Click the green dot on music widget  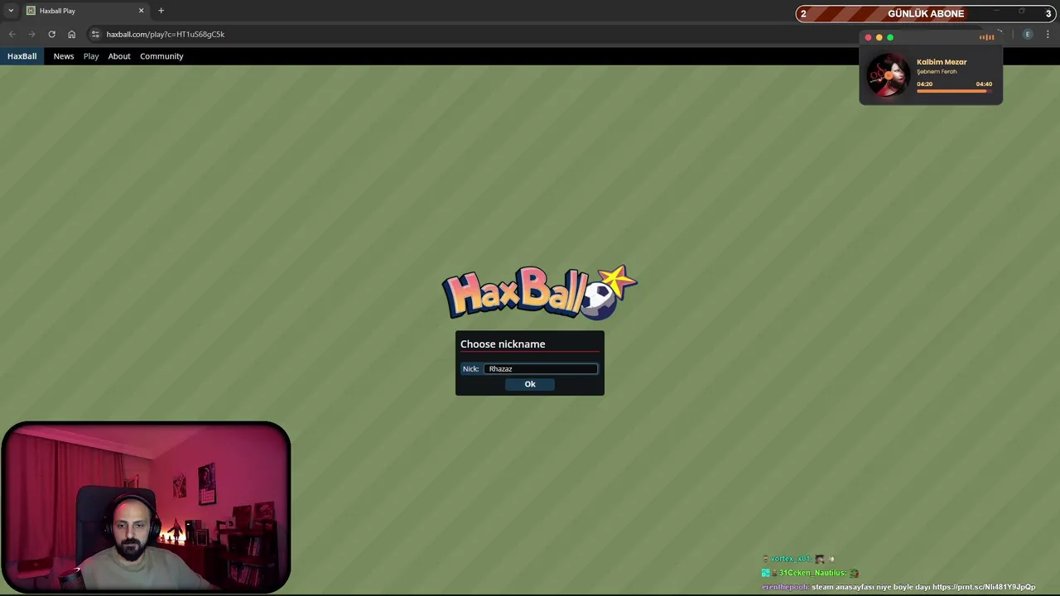(x=890, y=37)
